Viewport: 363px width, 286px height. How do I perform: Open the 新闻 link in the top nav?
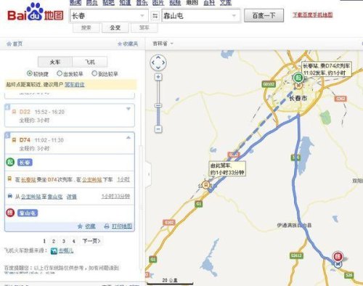click(76, 3)
